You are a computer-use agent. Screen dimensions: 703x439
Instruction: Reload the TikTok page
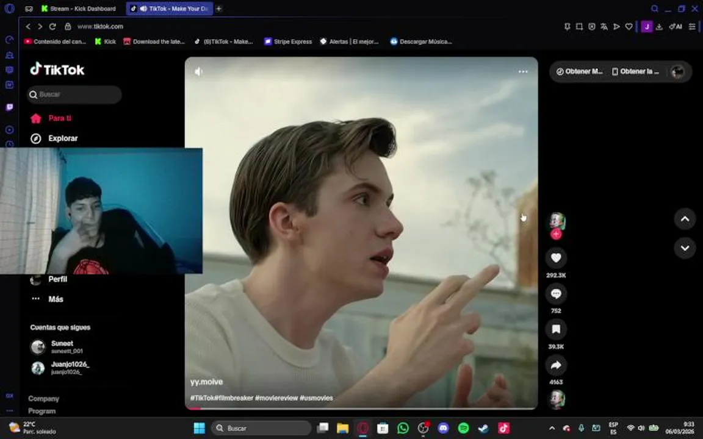click(x=52, y=26)
